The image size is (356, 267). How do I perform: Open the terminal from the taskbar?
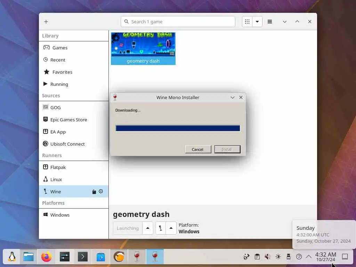83,257
